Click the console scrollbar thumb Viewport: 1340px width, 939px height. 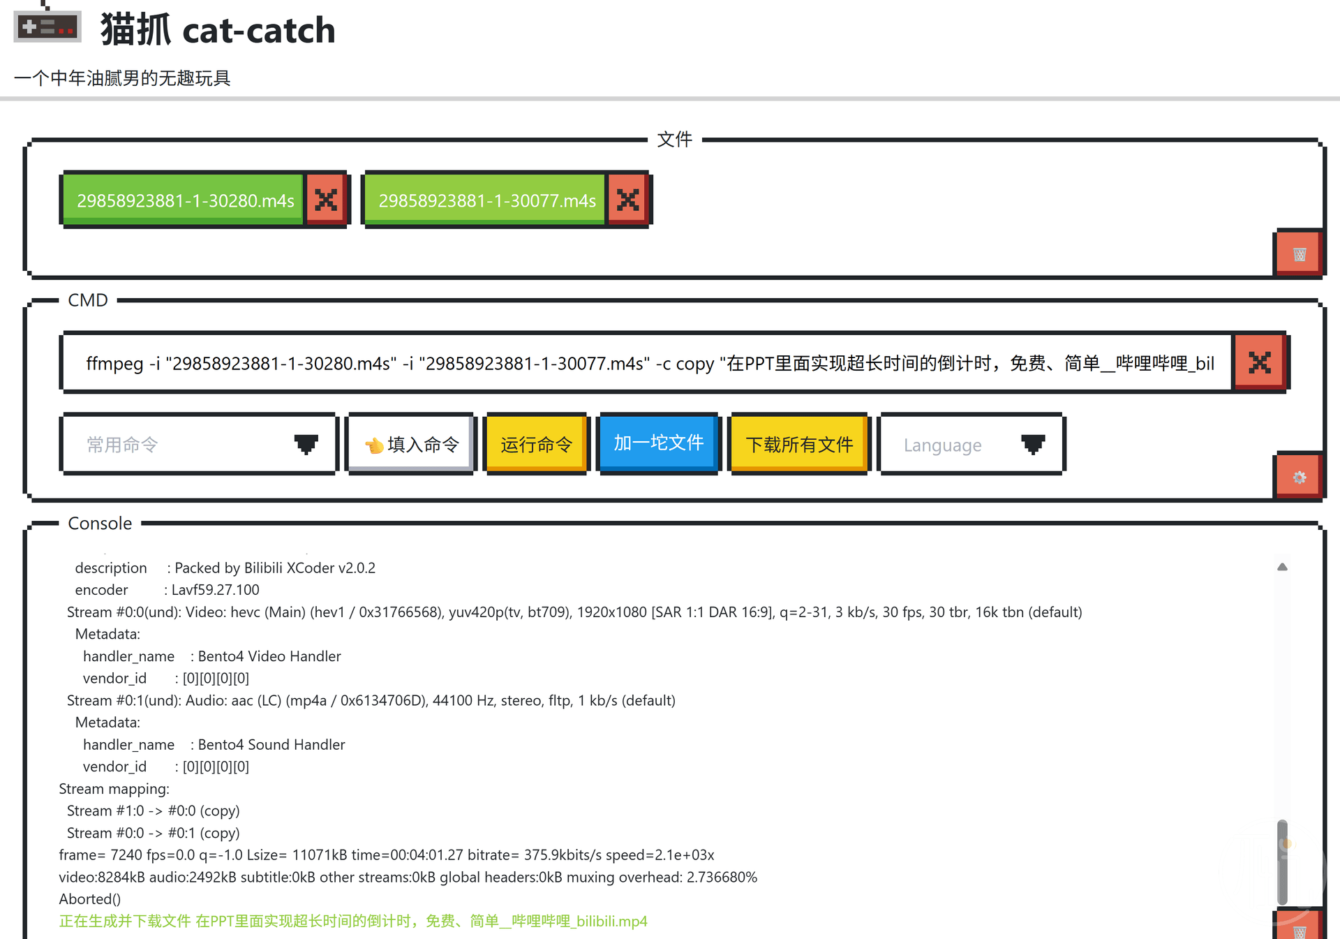[x=1282, y=863]
